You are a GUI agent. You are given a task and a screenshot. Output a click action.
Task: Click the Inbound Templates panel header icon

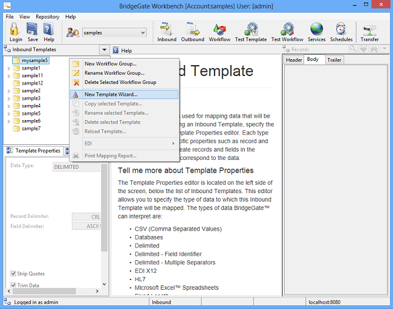tap(7, 49)
